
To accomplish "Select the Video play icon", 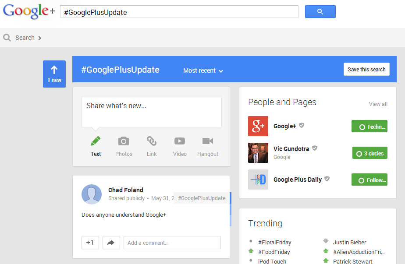I will 180,141.
